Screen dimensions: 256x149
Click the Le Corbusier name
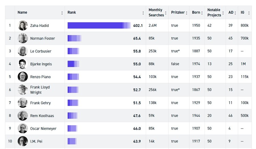(41, 51)
